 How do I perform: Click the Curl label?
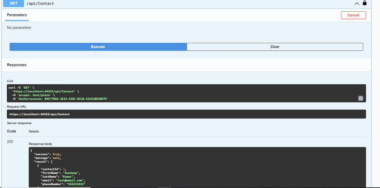tap(10, 81)
